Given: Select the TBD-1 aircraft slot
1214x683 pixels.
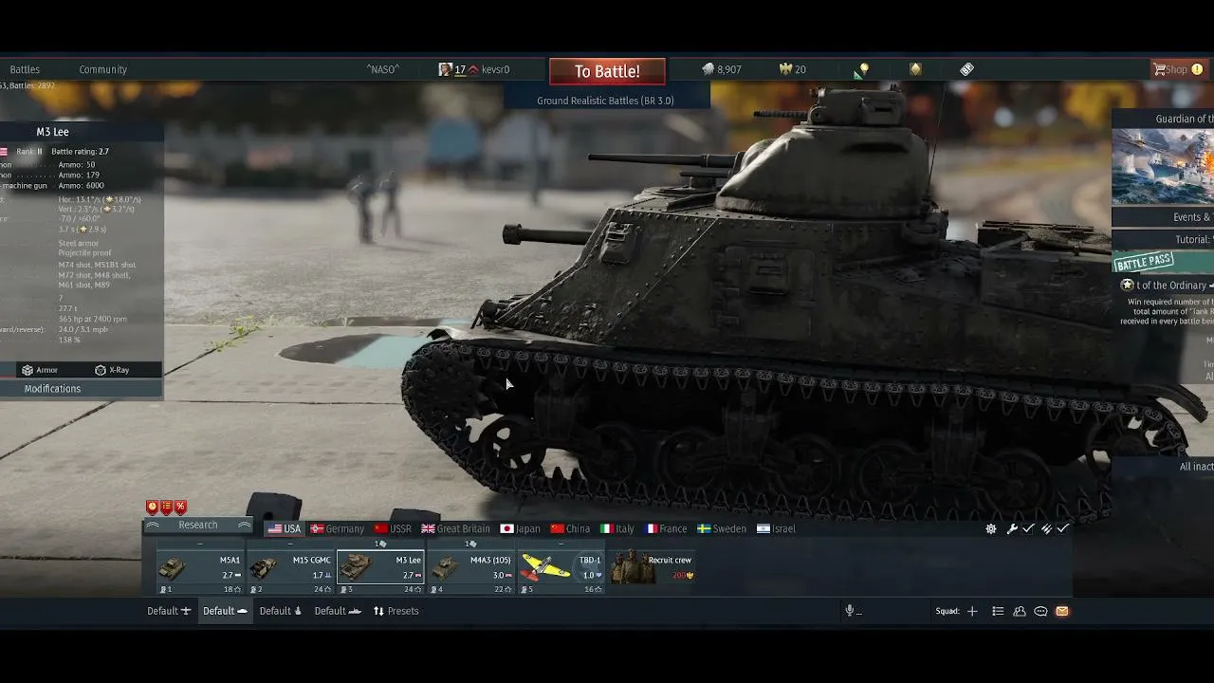Looking at the screenshot, I should (561, 572).
